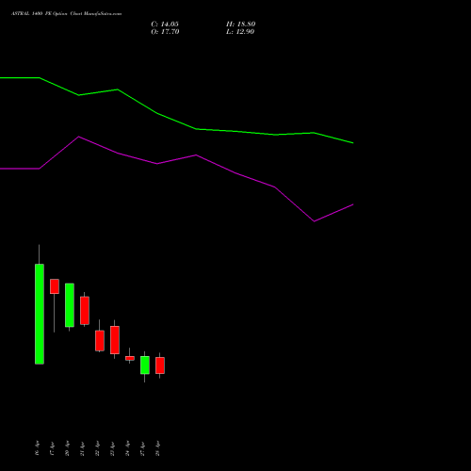Click the red 28 Apr candlestick

[160, 365]
